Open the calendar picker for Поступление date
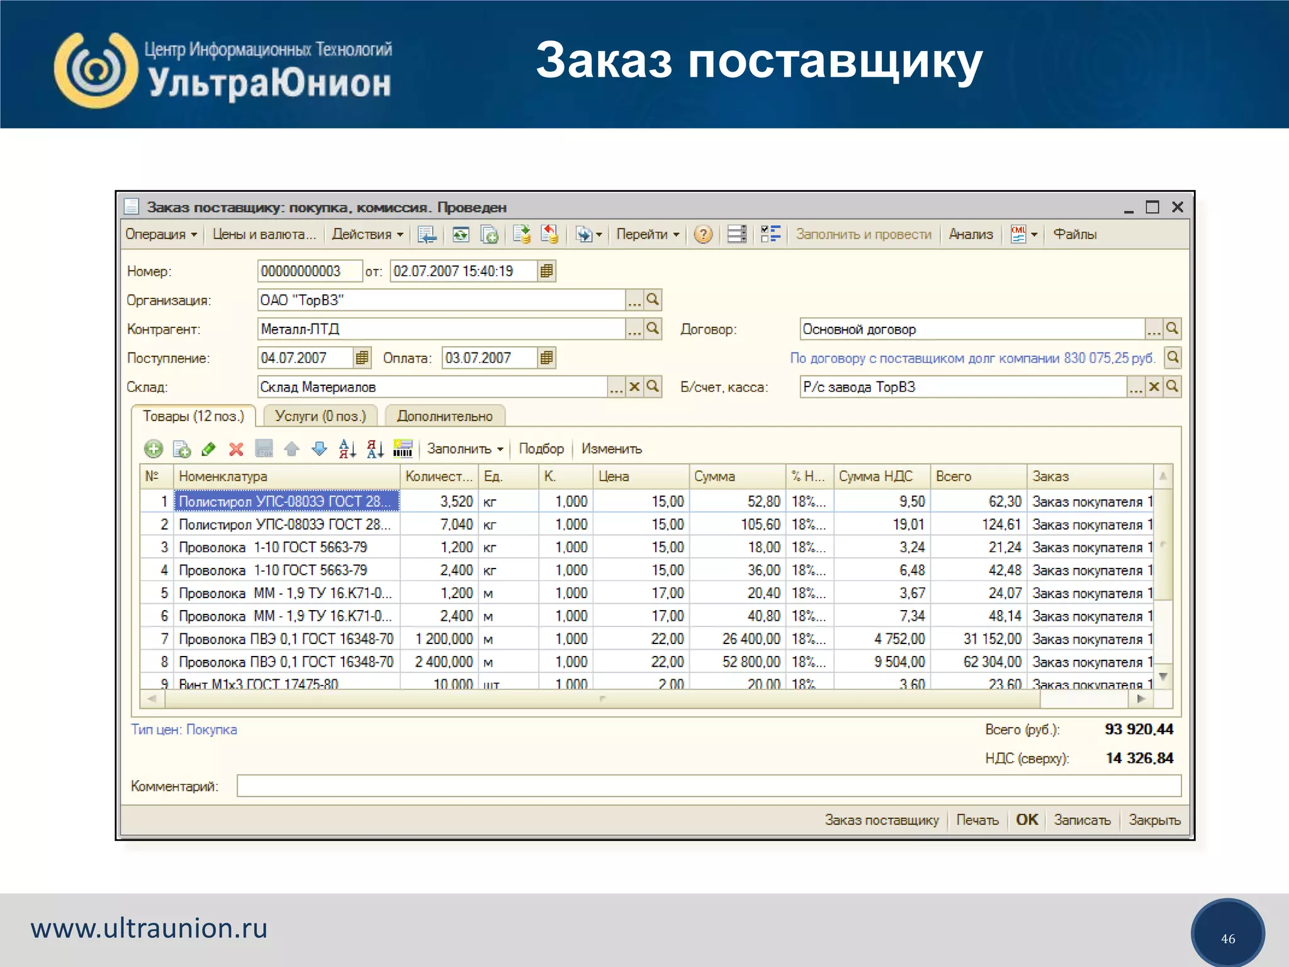 (x=362, y=358)
